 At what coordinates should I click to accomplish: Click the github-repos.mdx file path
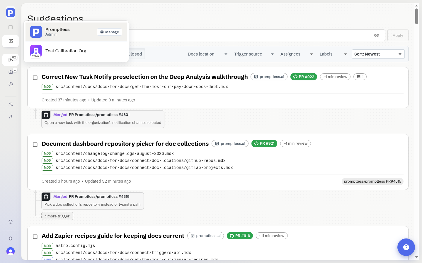tap(141, 161)
